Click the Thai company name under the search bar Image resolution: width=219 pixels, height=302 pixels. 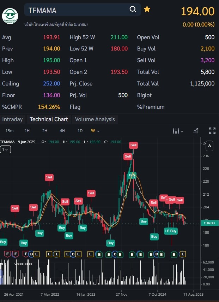pyautogui.click(x=56, y=24)
